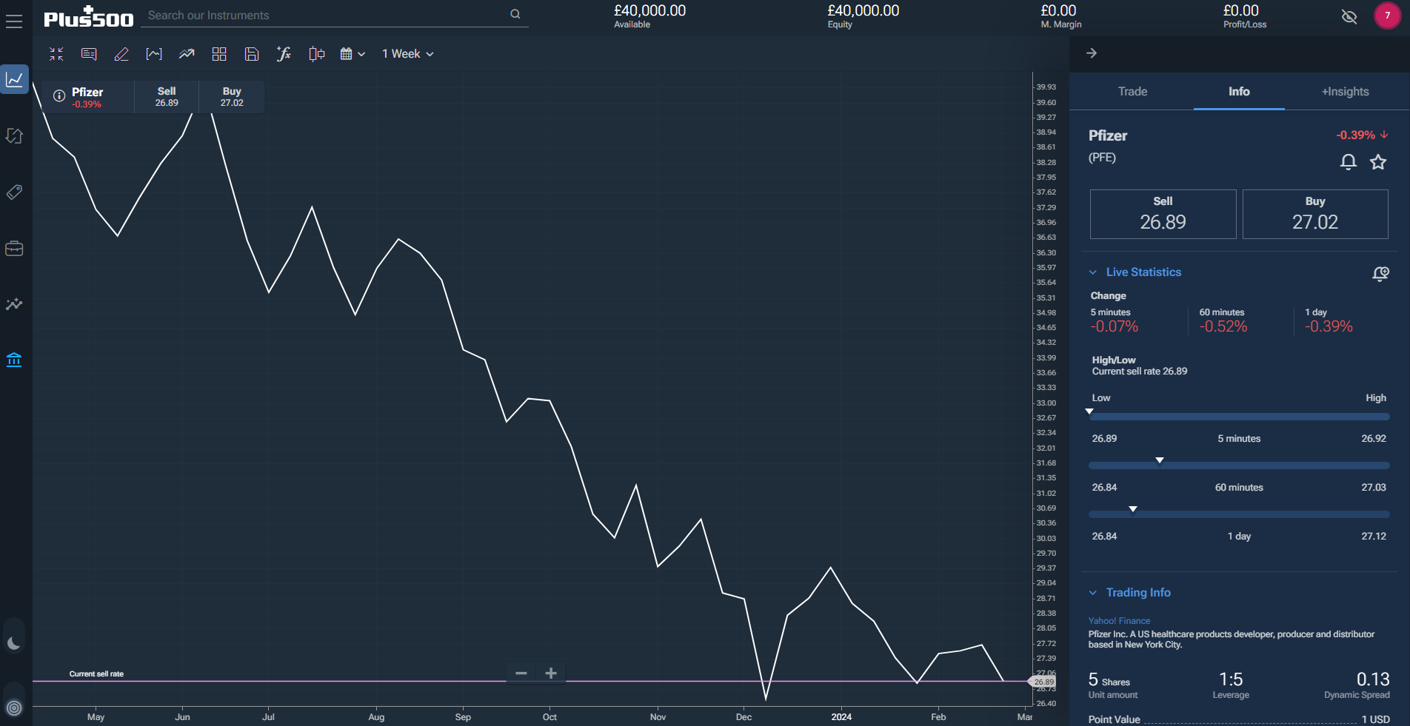Screen dimensions: 1410x726
Task: Collapse the Live Statistics section
Action: [1094, 272]
